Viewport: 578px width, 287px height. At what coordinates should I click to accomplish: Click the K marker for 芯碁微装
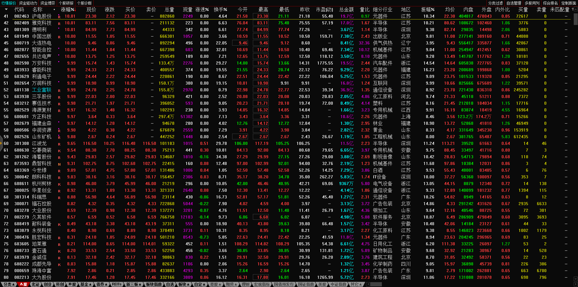click(x=59, y=151)
